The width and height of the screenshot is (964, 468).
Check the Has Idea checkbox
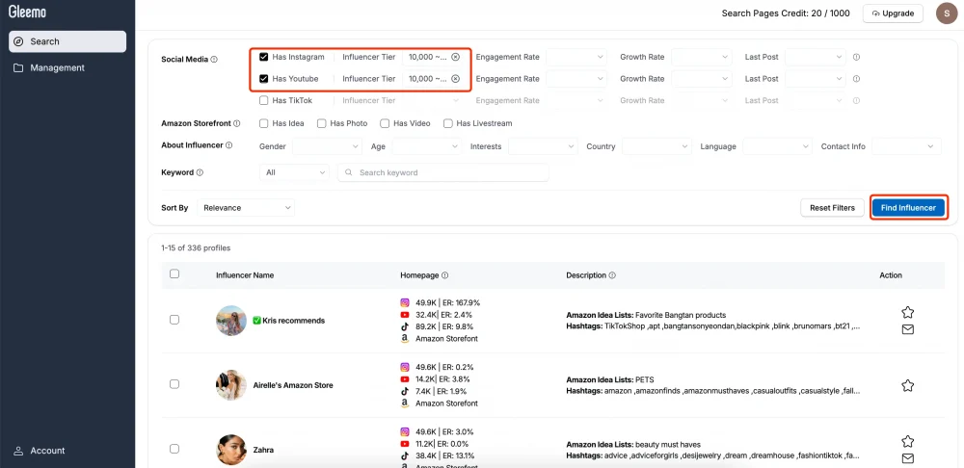[x=264, y=123]
